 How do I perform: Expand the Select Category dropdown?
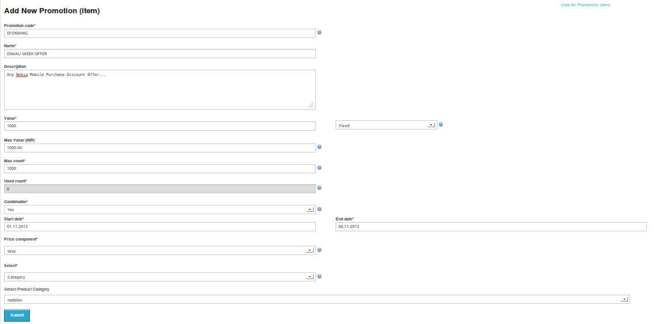pyautogui.click(x=160, y=277)
